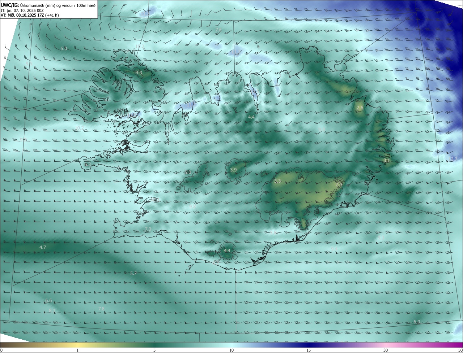
Task: Click the 6.6 value near the lower-left corner
Action: tap(48, 300)
